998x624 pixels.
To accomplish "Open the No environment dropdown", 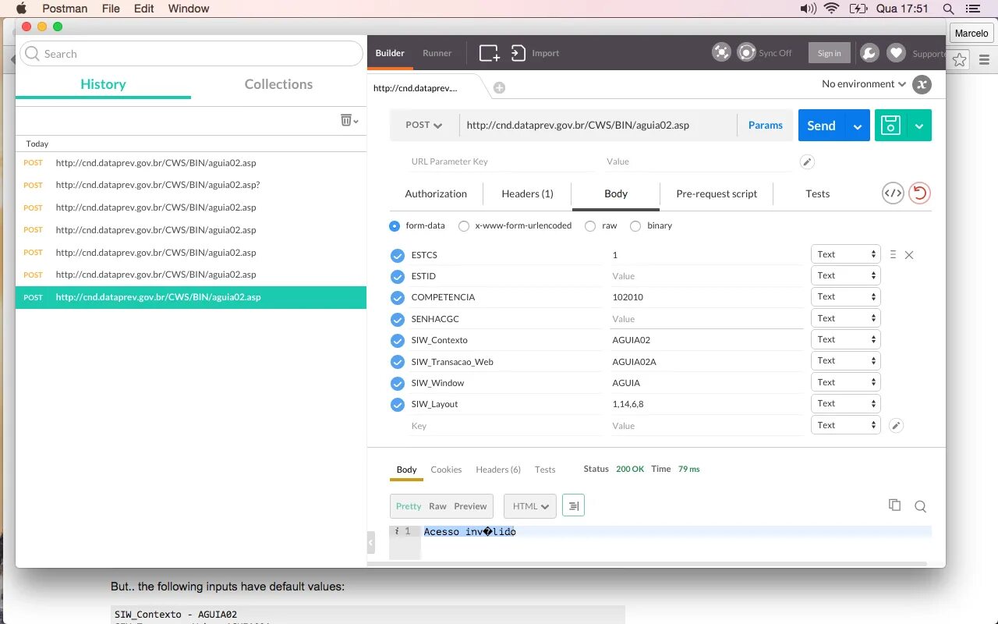I will click(864, 84).
